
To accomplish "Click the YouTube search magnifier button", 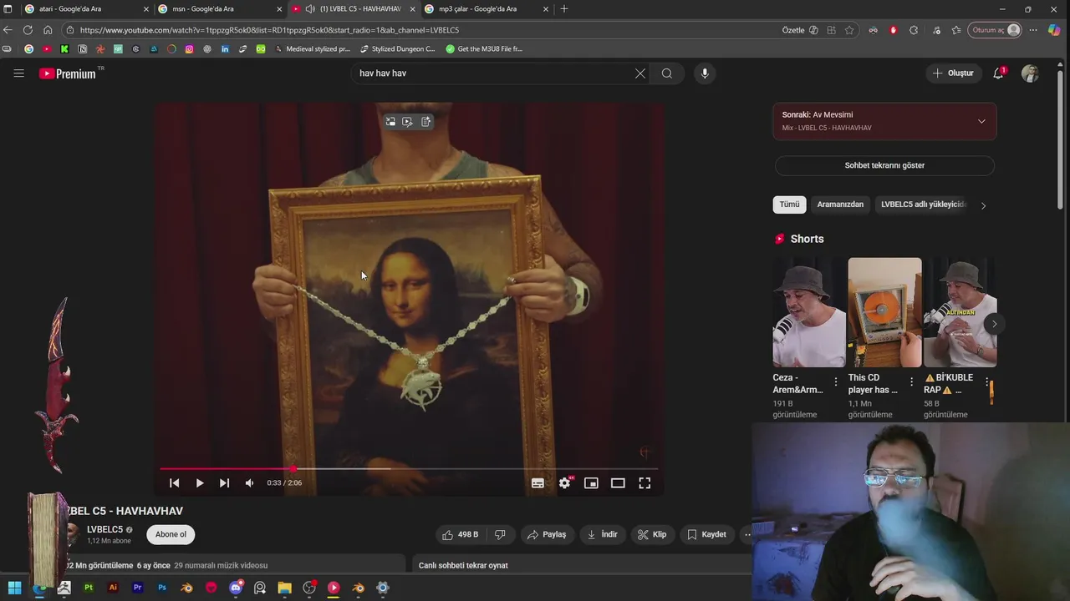I will [667, 73].
